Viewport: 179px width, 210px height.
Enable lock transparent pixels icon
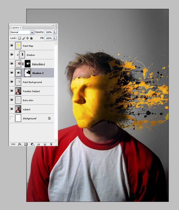click(19, 38)
